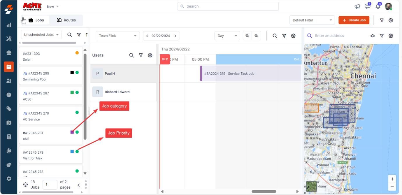Open the notifications bell icon
The image size is (402, 195).
pyautogui.click(x=378, y=6)
